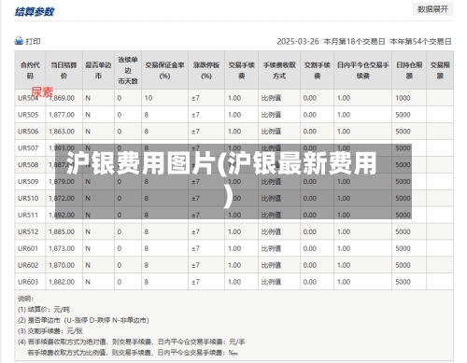Click the settlement price 1,885.00
Image resolution: width=467 pixels, height=363 pixels.
point(62,231)
